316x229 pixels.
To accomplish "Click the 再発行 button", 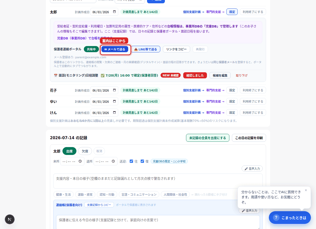I will [x=200, y=49].
